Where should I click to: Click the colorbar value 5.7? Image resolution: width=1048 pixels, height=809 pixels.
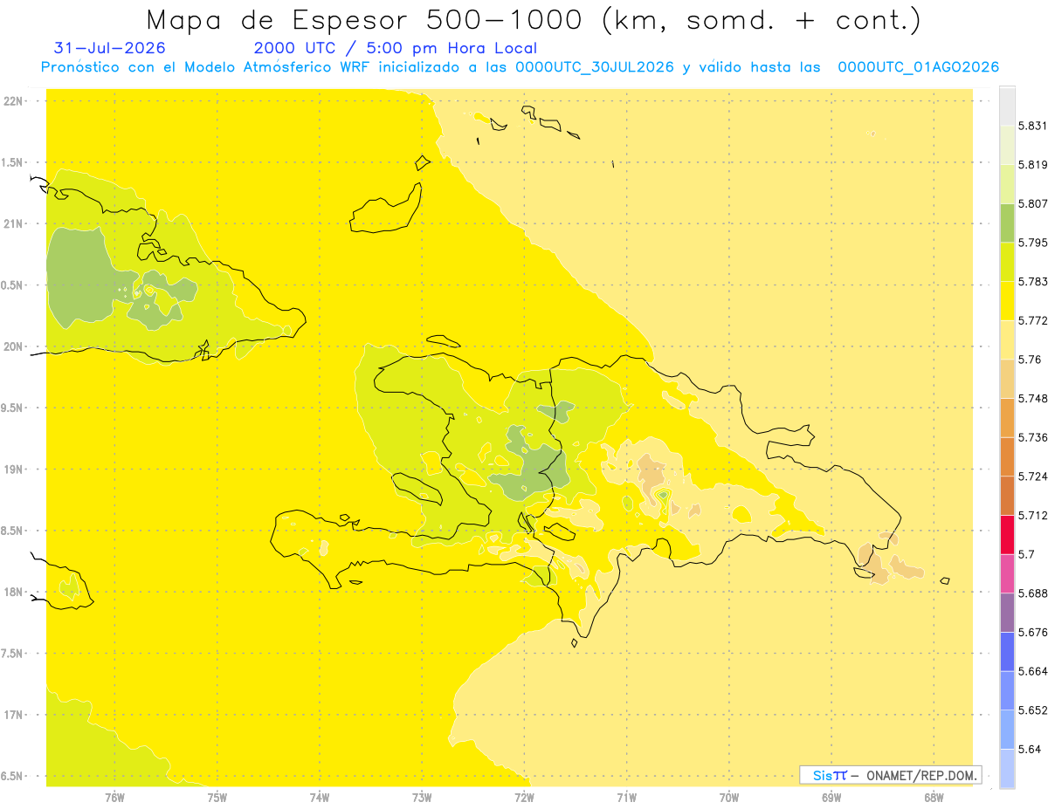1026,554
